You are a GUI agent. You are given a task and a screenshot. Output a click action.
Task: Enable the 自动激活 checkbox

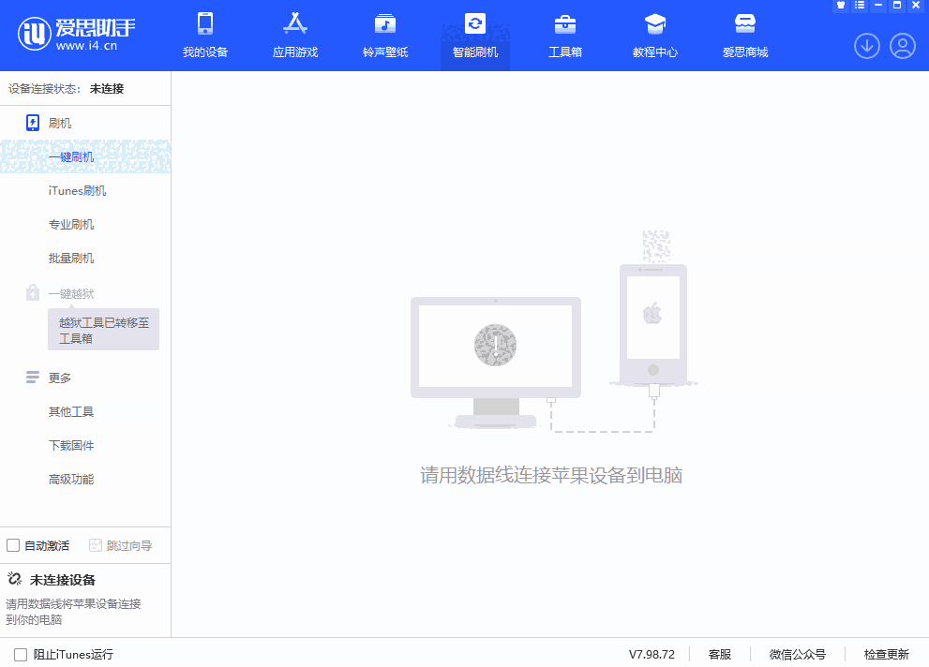[13, 544]
